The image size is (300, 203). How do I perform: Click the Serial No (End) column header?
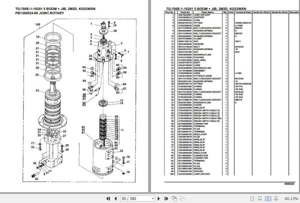[279, 12]
